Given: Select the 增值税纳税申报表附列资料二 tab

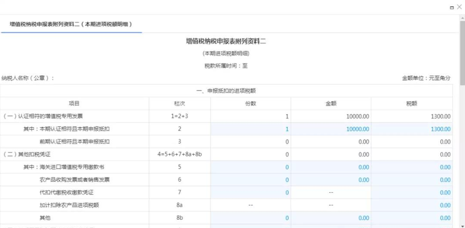Looking at the screenshot, I should pos(71,24).
